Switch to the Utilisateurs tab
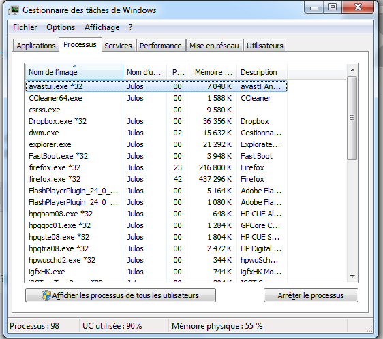Screen dimensions: 383x339 [x=265, y=46]
